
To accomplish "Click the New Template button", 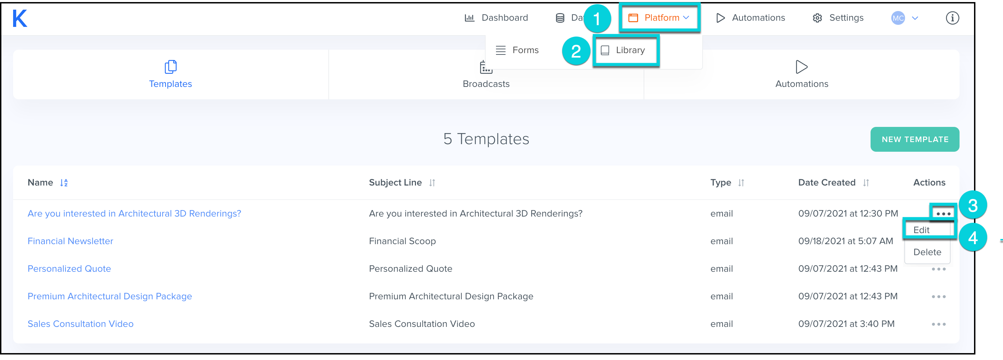I will [914, 139].
